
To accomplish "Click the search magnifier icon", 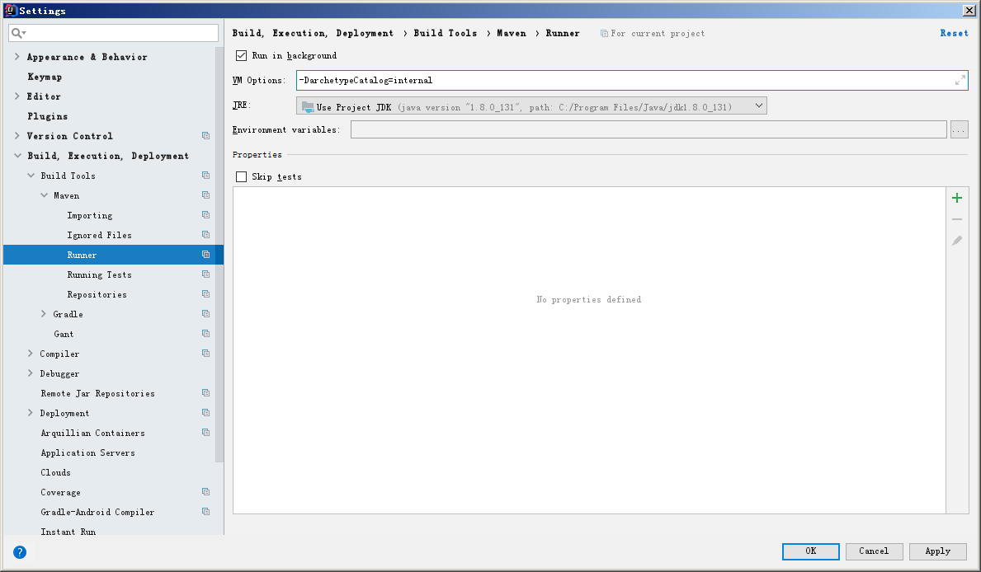I will 17,33.
